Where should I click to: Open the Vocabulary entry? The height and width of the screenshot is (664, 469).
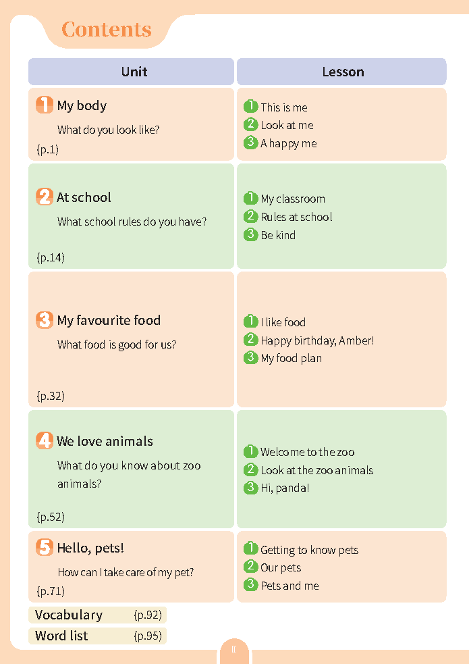(x=70, y=615)
